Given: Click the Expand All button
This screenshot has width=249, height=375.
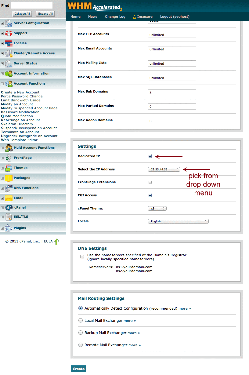Looking at the screenshot, I should (45, 14).
